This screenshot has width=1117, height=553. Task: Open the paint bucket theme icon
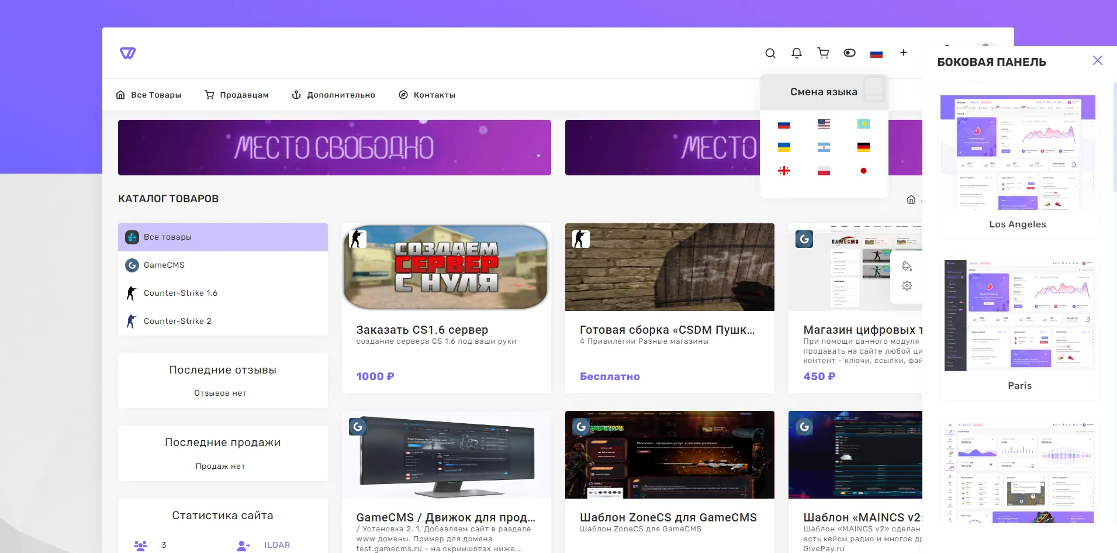point(907,267)
